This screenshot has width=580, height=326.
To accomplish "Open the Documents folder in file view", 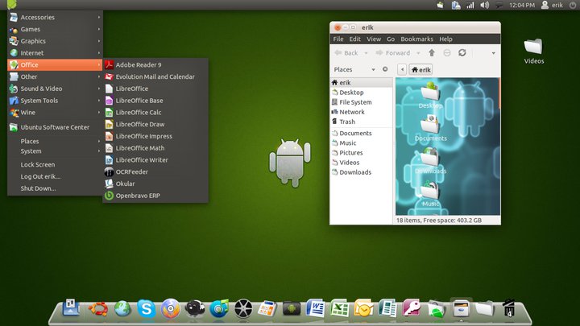I will pos(430,128).
